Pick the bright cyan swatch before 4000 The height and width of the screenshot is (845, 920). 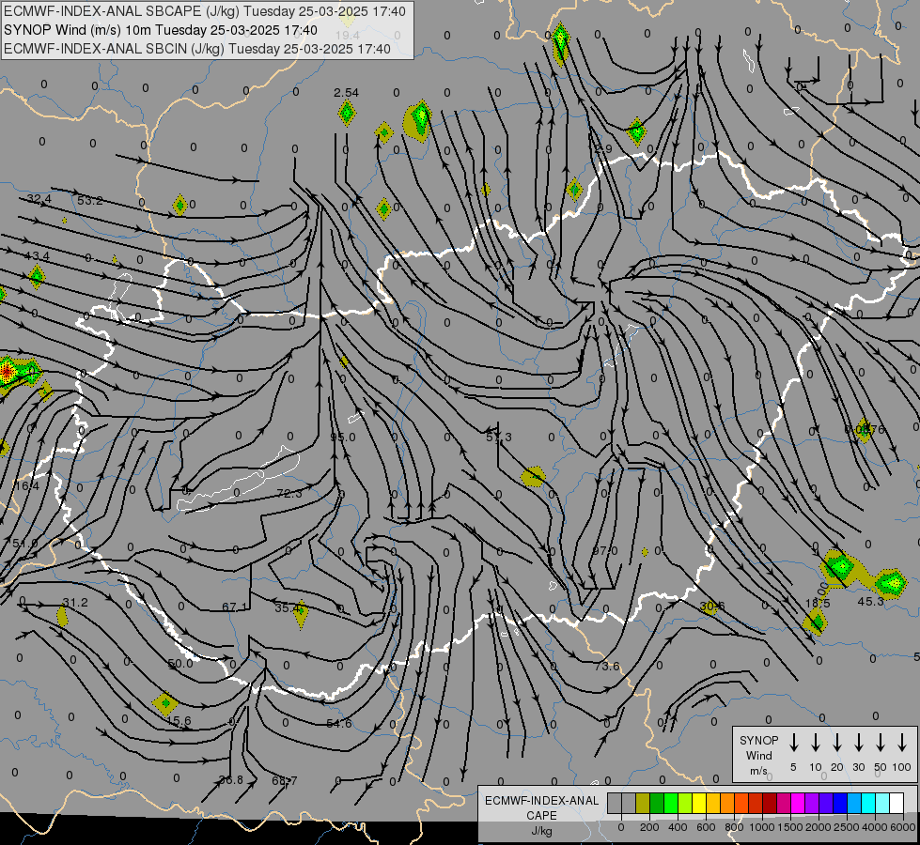[x=867, y=804]
